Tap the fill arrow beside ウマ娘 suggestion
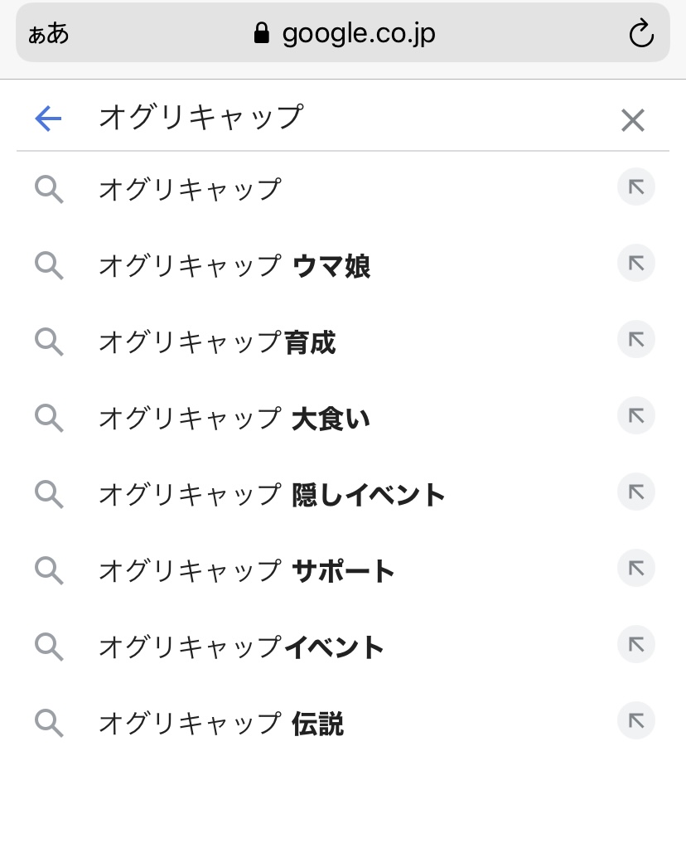The height and width of the screenshot is (848, 686). [x=635, y=264]
